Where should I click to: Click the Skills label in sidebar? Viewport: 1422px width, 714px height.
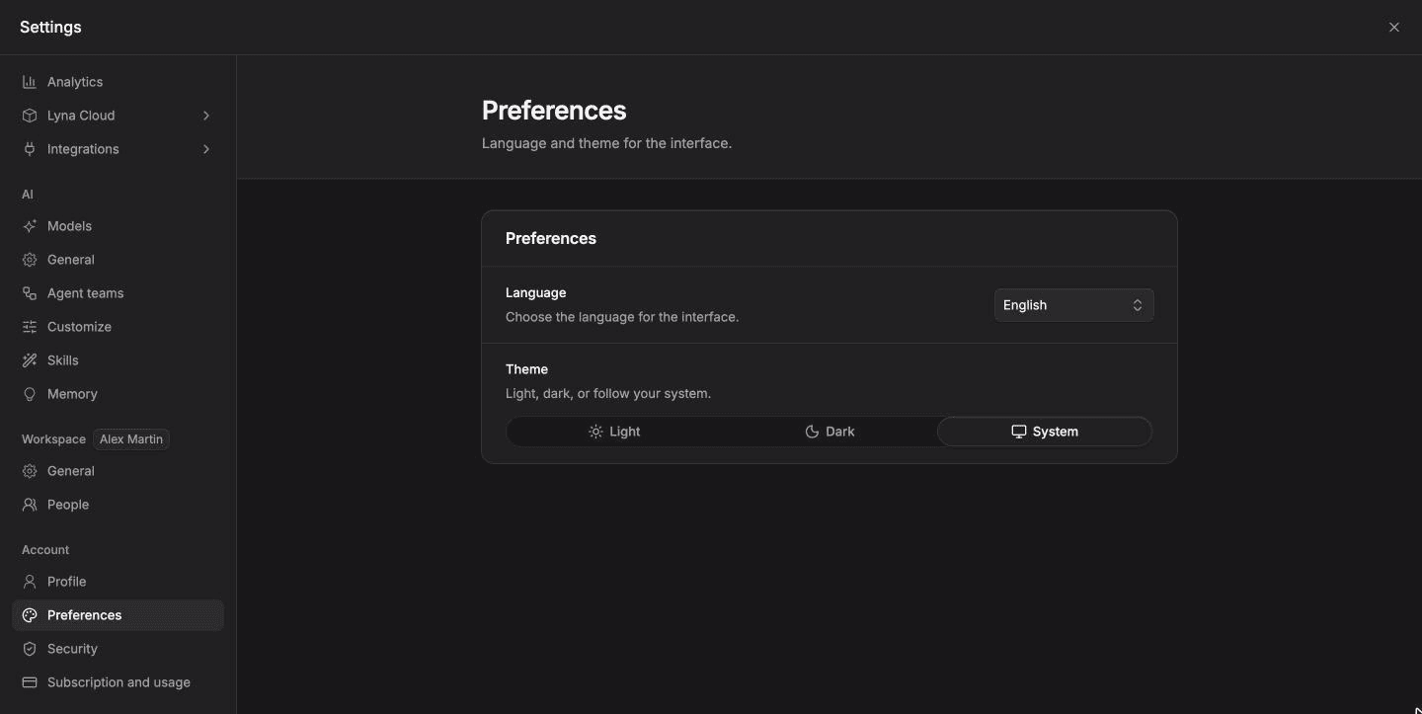click(x=62, y=360)
